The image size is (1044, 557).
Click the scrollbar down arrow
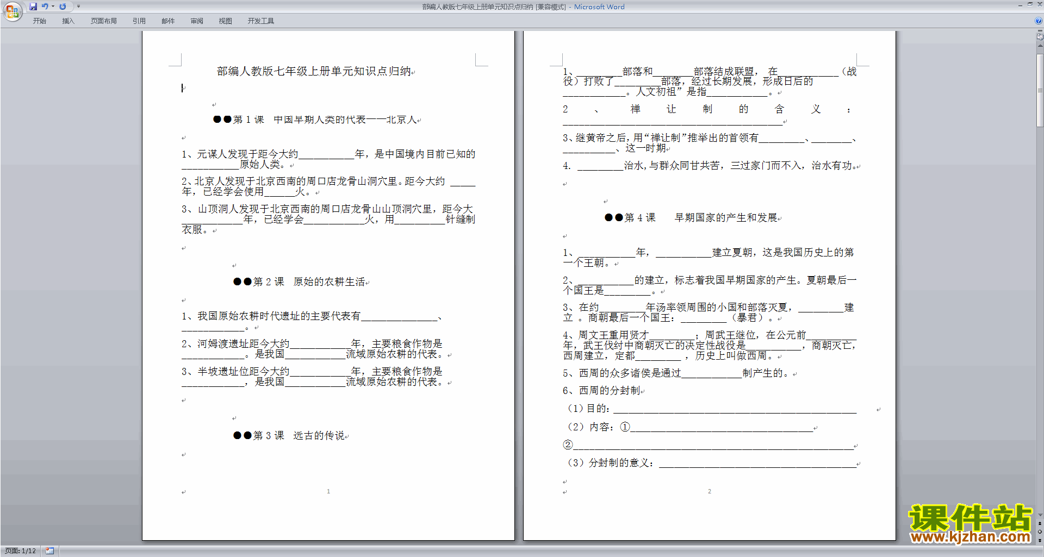1040,515
